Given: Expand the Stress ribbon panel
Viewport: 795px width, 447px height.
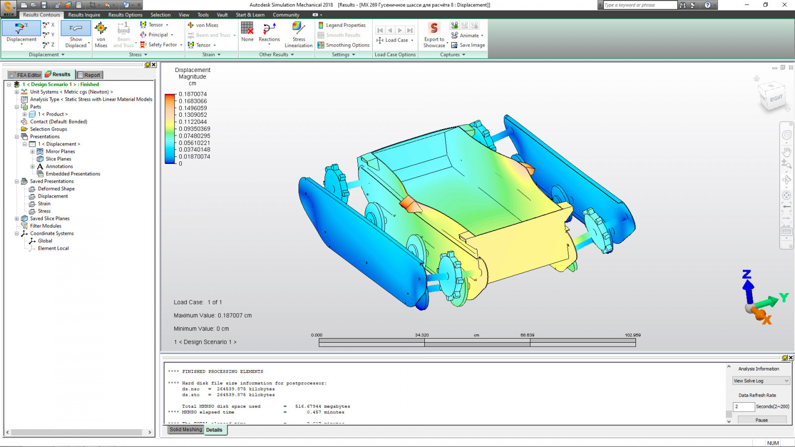Looking at the screenshot, I should pos(138,55).
